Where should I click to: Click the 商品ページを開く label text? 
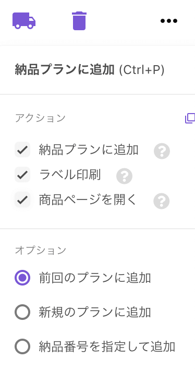pyautogui.click(x=88, y=200)
